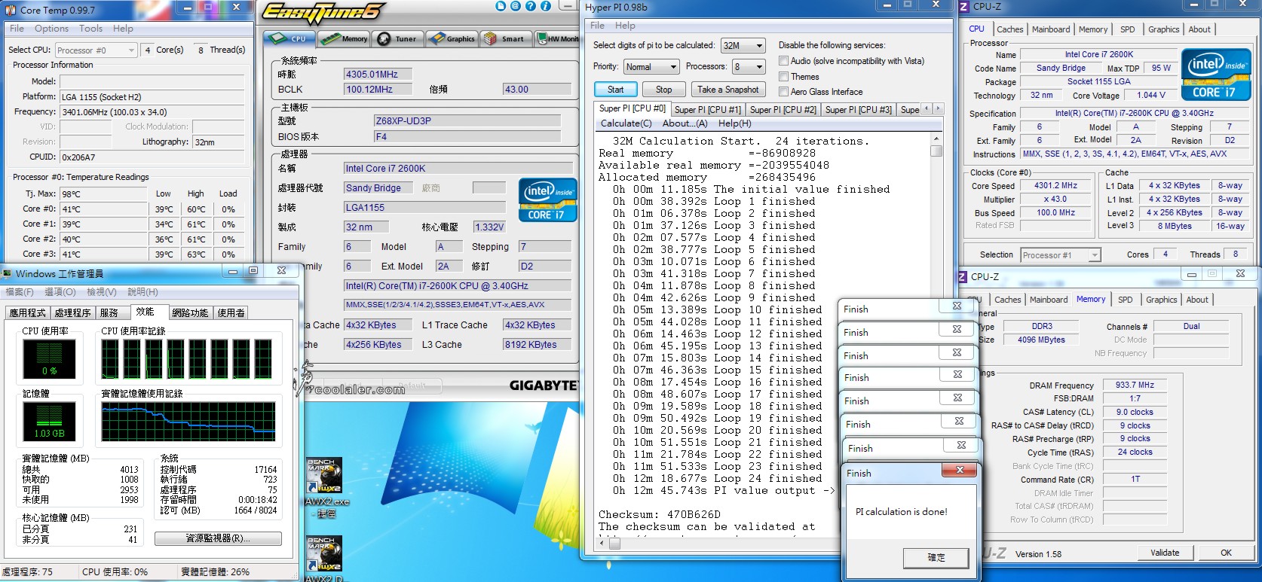Open Priority Normal dropdown
This screenshot has width=1262, height=582.
pos(651,67)
